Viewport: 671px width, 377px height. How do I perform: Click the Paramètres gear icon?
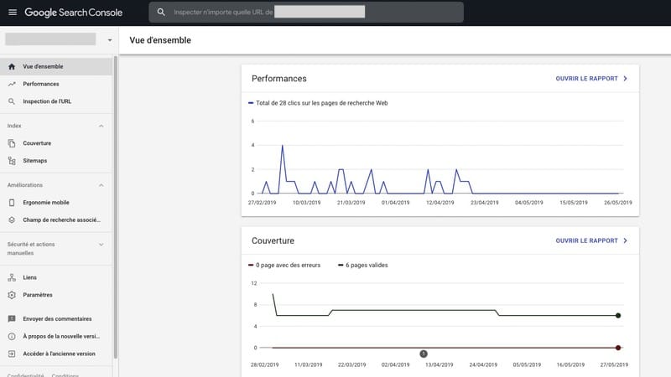click(12, 295)
